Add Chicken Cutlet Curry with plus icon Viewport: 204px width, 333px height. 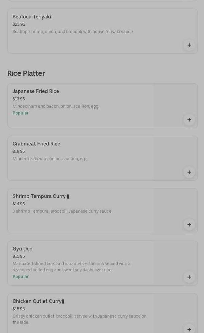[x=189, y=329]
